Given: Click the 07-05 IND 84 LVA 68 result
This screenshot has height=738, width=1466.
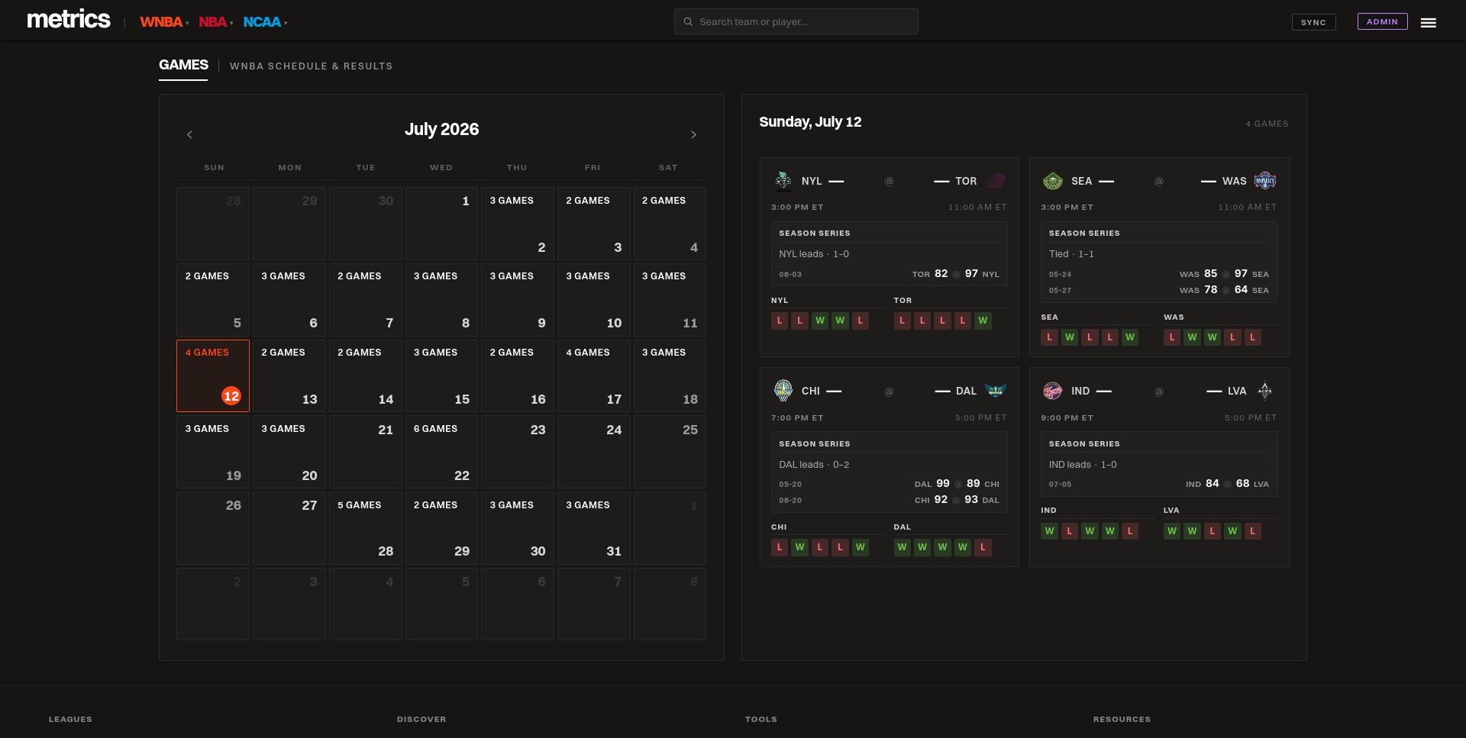Looking at the screenshot, I should point(1159,484).
